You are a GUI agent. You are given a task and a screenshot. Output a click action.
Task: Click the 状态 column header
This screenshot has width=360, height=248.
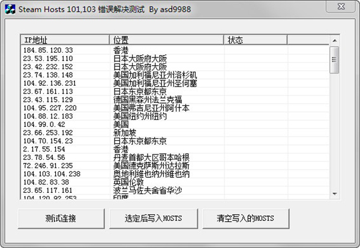[x=256, y=40]
